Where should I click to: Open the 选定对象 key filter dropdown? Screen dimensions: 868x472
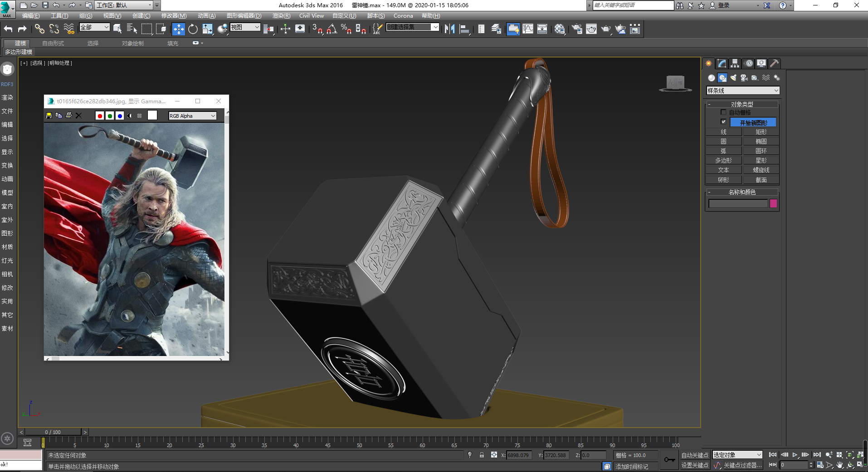[737, 455]
